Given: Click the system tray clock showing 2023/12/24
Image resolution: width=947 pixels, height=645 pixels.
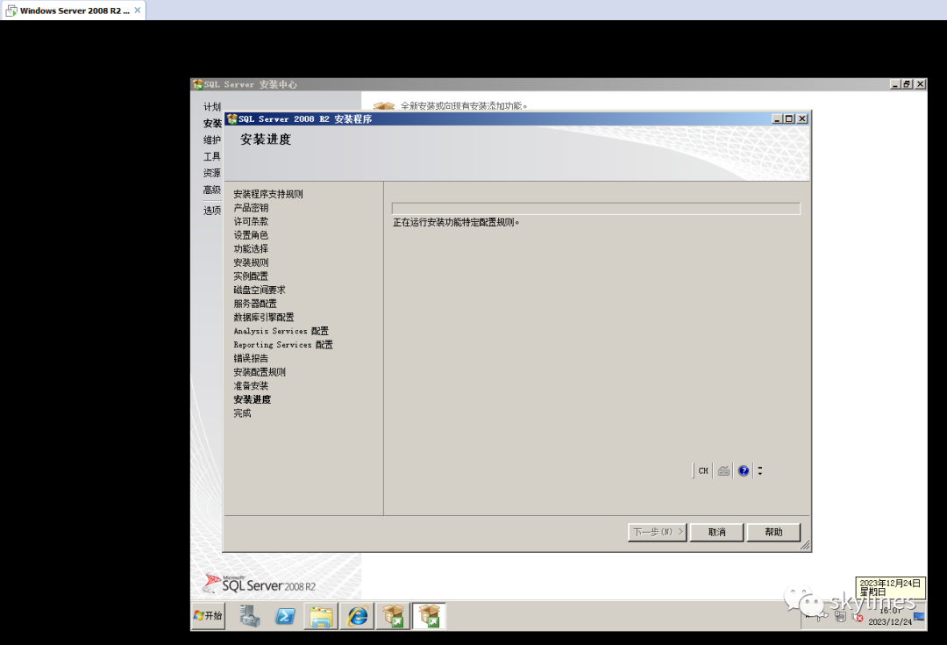Looking at the screenshot, I should (x=890, y=616).
